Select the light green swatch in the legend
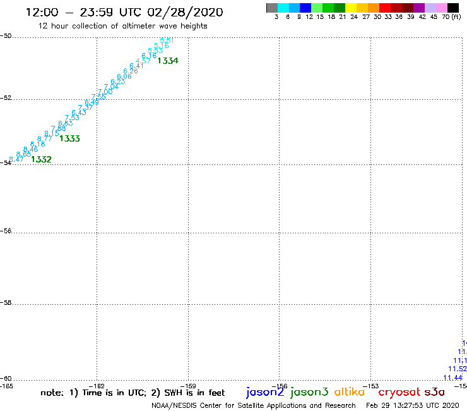467x411 pixels. tap(317, 8)
